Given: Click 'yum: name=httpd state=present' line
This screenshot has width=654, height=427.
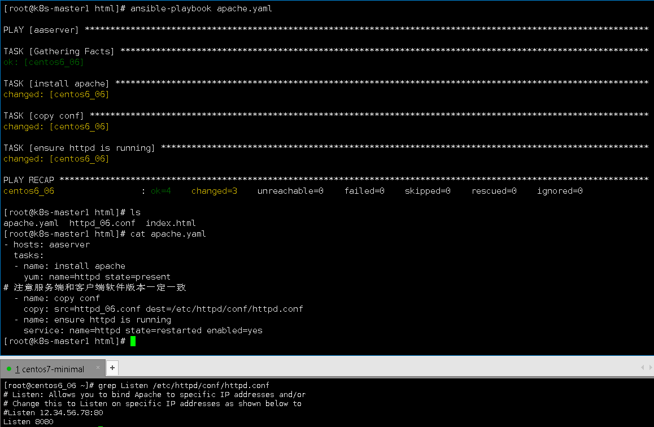Looking at the screenshot, I should click(97, 276).
